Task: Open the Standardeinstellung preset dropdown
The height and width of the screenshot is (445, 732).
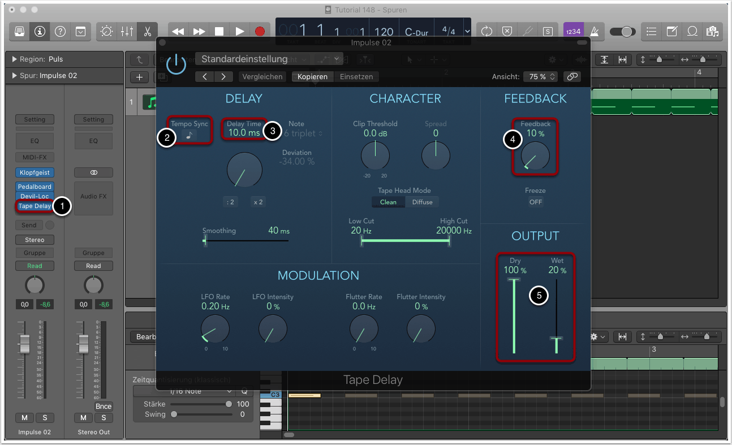Action: click(x=270, y=59)
